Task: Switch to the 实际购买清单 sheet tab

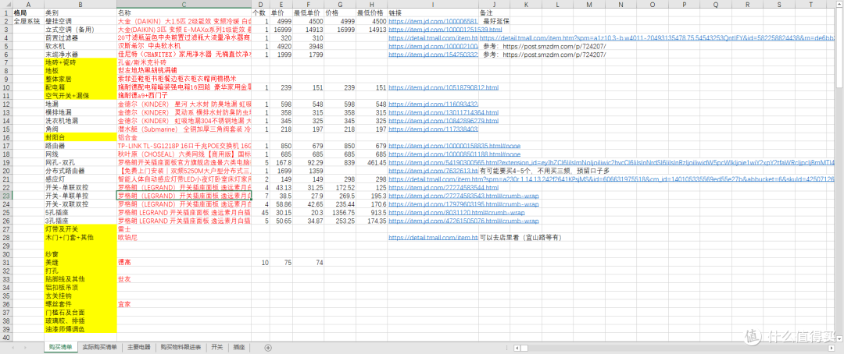Action: 99,348
